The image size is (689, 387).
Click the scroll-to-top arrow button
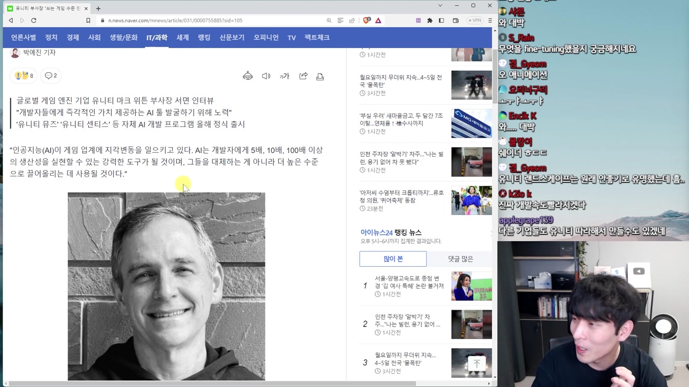(476, 363)
